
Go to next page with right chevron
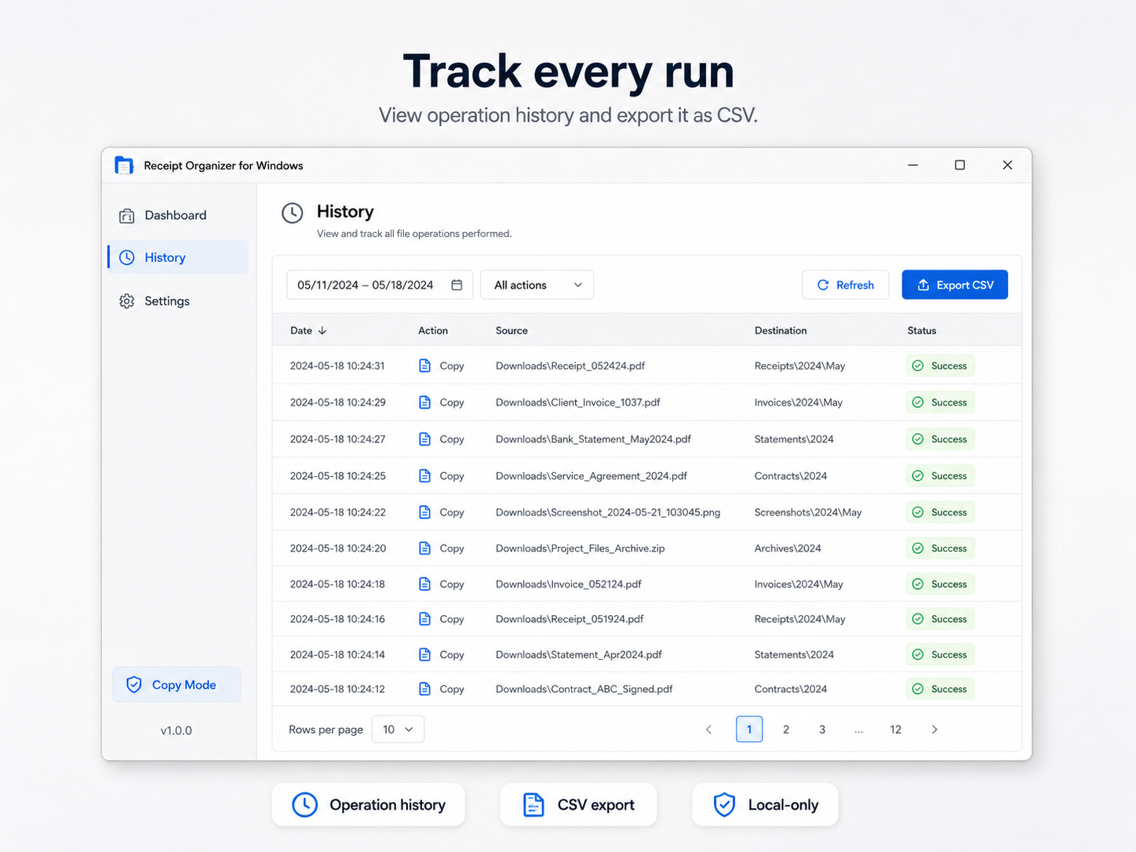click(934, 730)
